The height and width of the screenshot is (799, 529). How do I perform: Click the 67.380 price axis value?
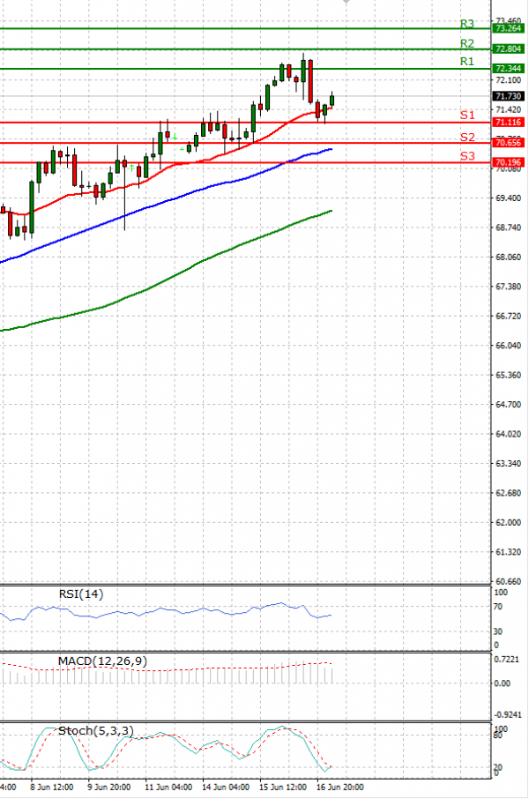coord(508,287)
